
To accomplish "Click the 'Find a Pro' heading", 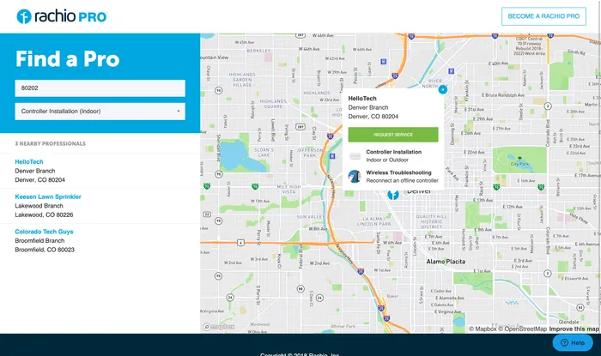I will click(x=68, y=59).
